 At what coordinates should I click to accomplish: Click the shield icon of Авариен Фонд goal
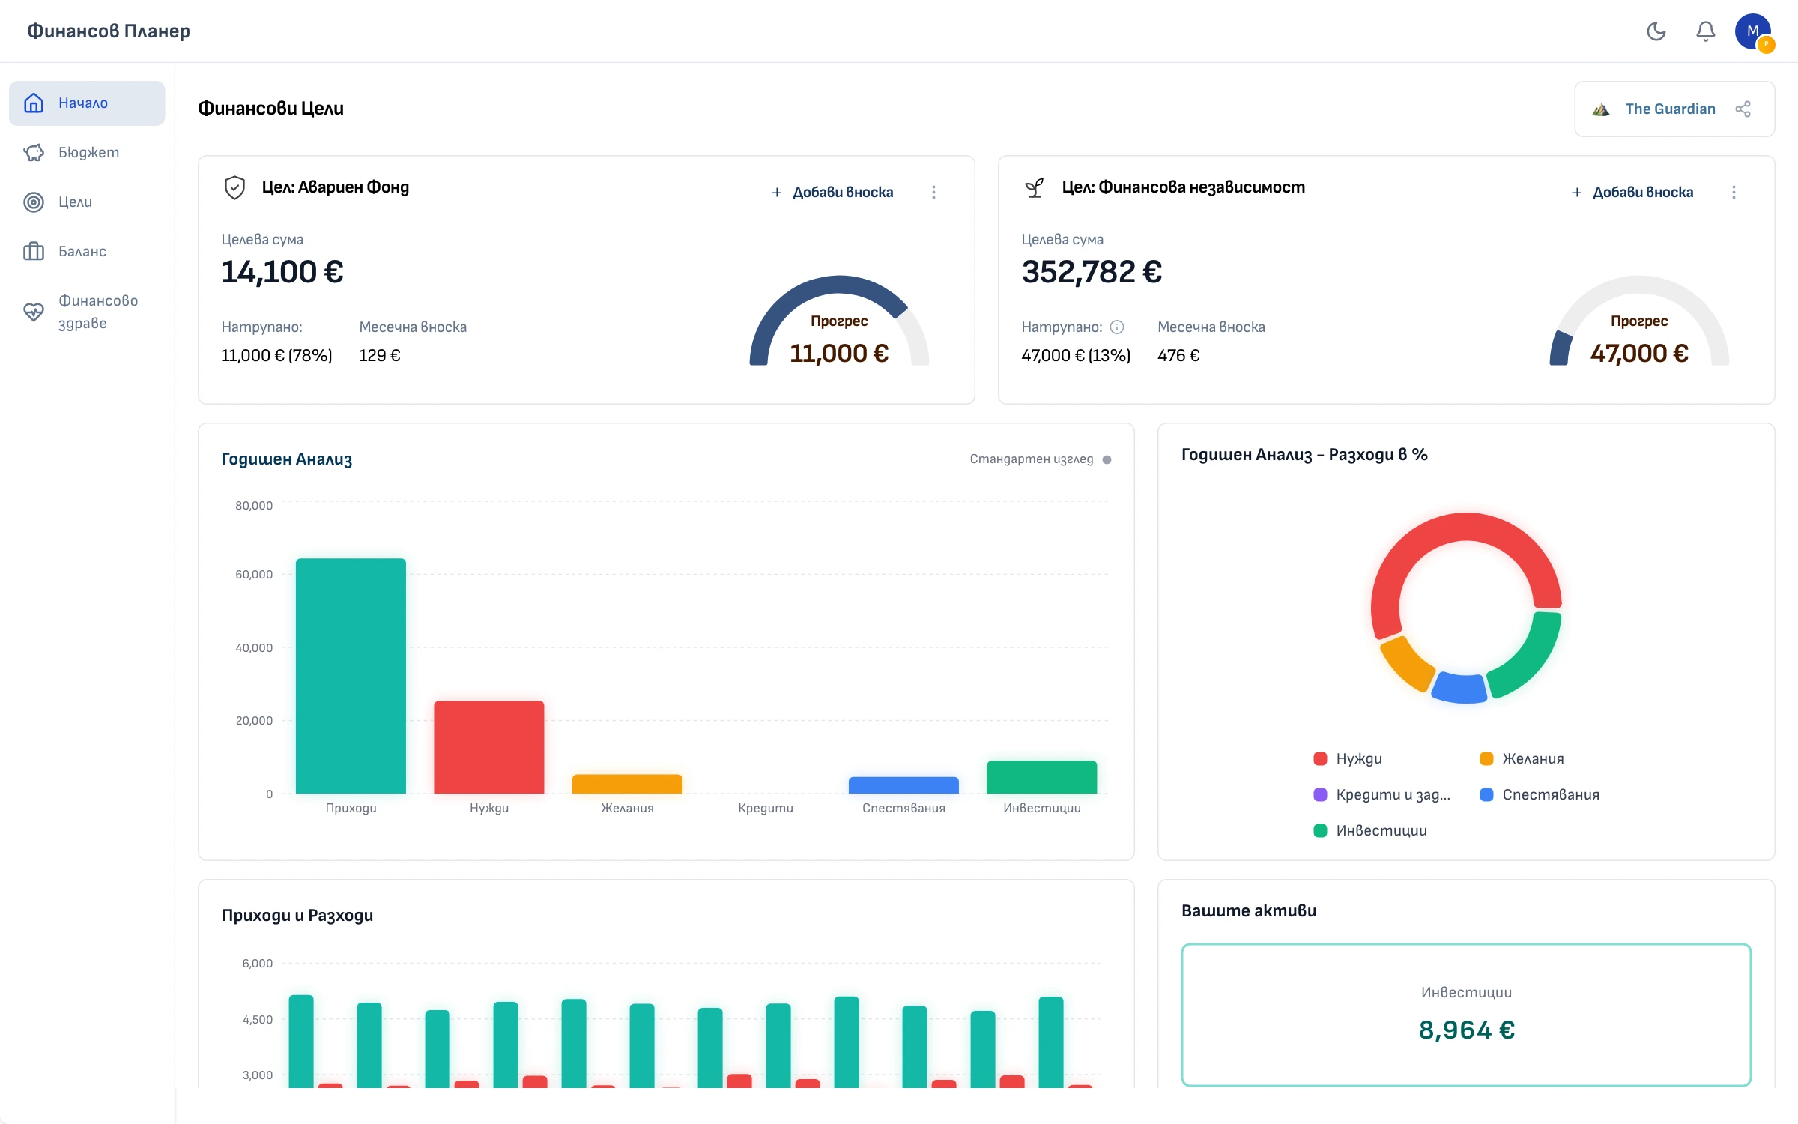pos(234,187)
